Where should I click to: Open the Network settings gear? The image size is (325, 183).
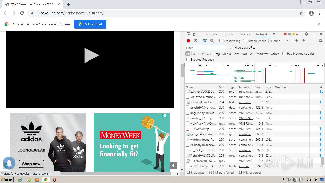(321, 41)
